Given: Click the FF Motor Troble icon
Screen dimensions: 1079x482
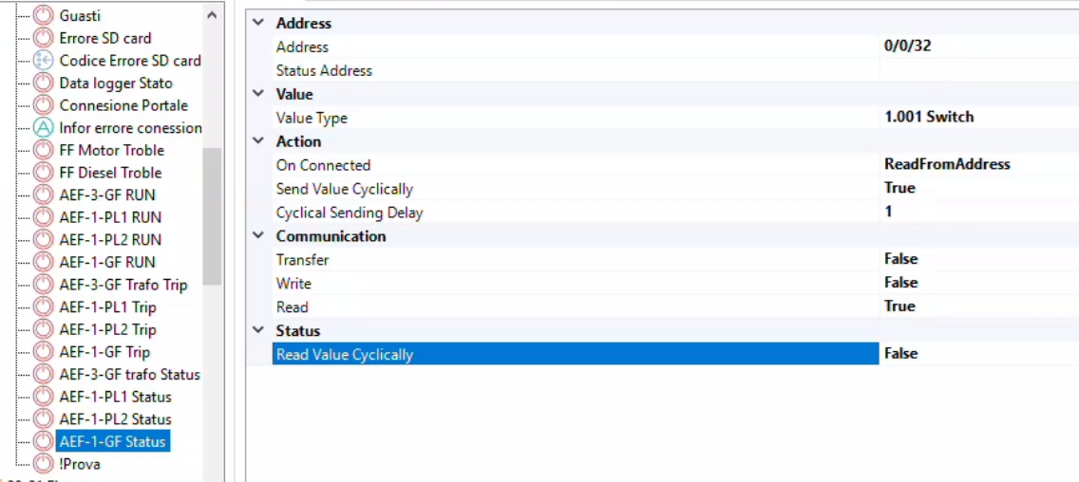Looking at the screenshot, I should point(44,150).
